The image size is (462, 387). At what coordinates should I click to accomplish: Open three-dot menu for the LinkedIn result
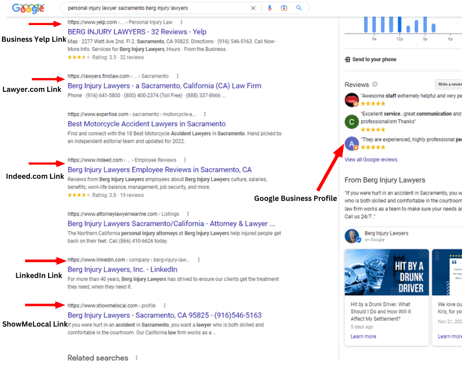(x=199, y=260)
